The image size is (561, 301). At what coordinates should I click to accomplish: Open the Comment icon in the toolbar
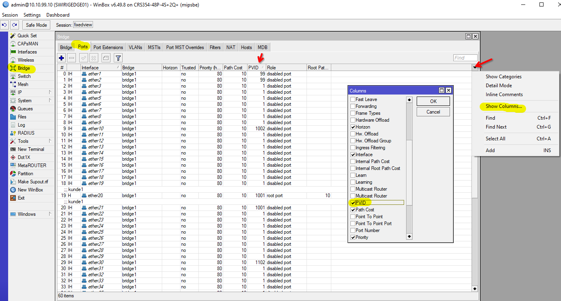point(106,58)
